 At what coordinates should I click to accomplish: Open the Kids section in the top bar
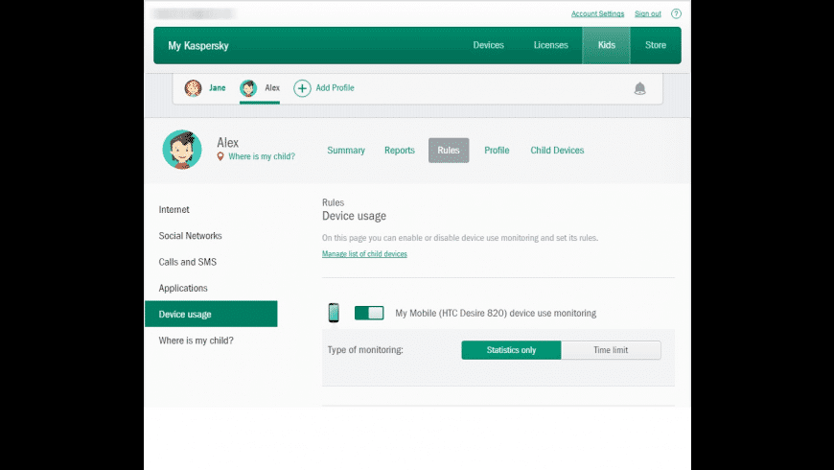(x=607, y=45)
